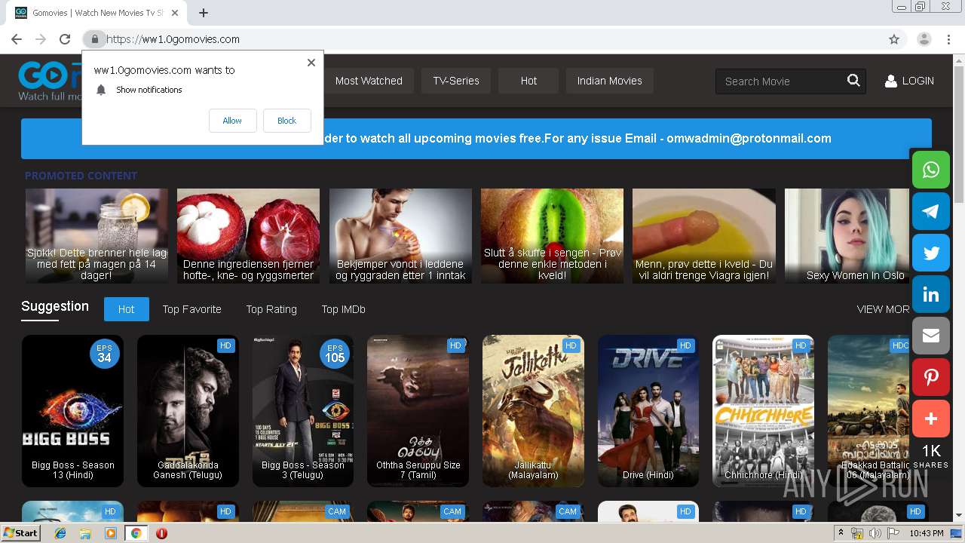965x543 pixels.
Task: Block notifications from the site
Action: pyautogui.click(x=286, y=121)
